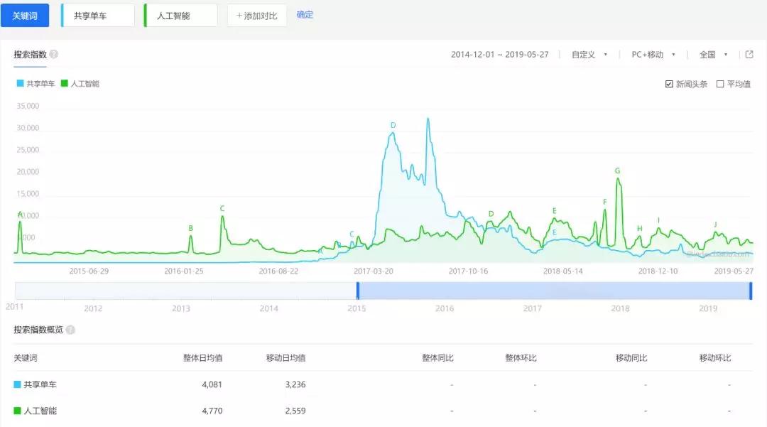Screen dimensions: 767x427
Task: Click the blue 关键词 button
Action: (25, 15)
